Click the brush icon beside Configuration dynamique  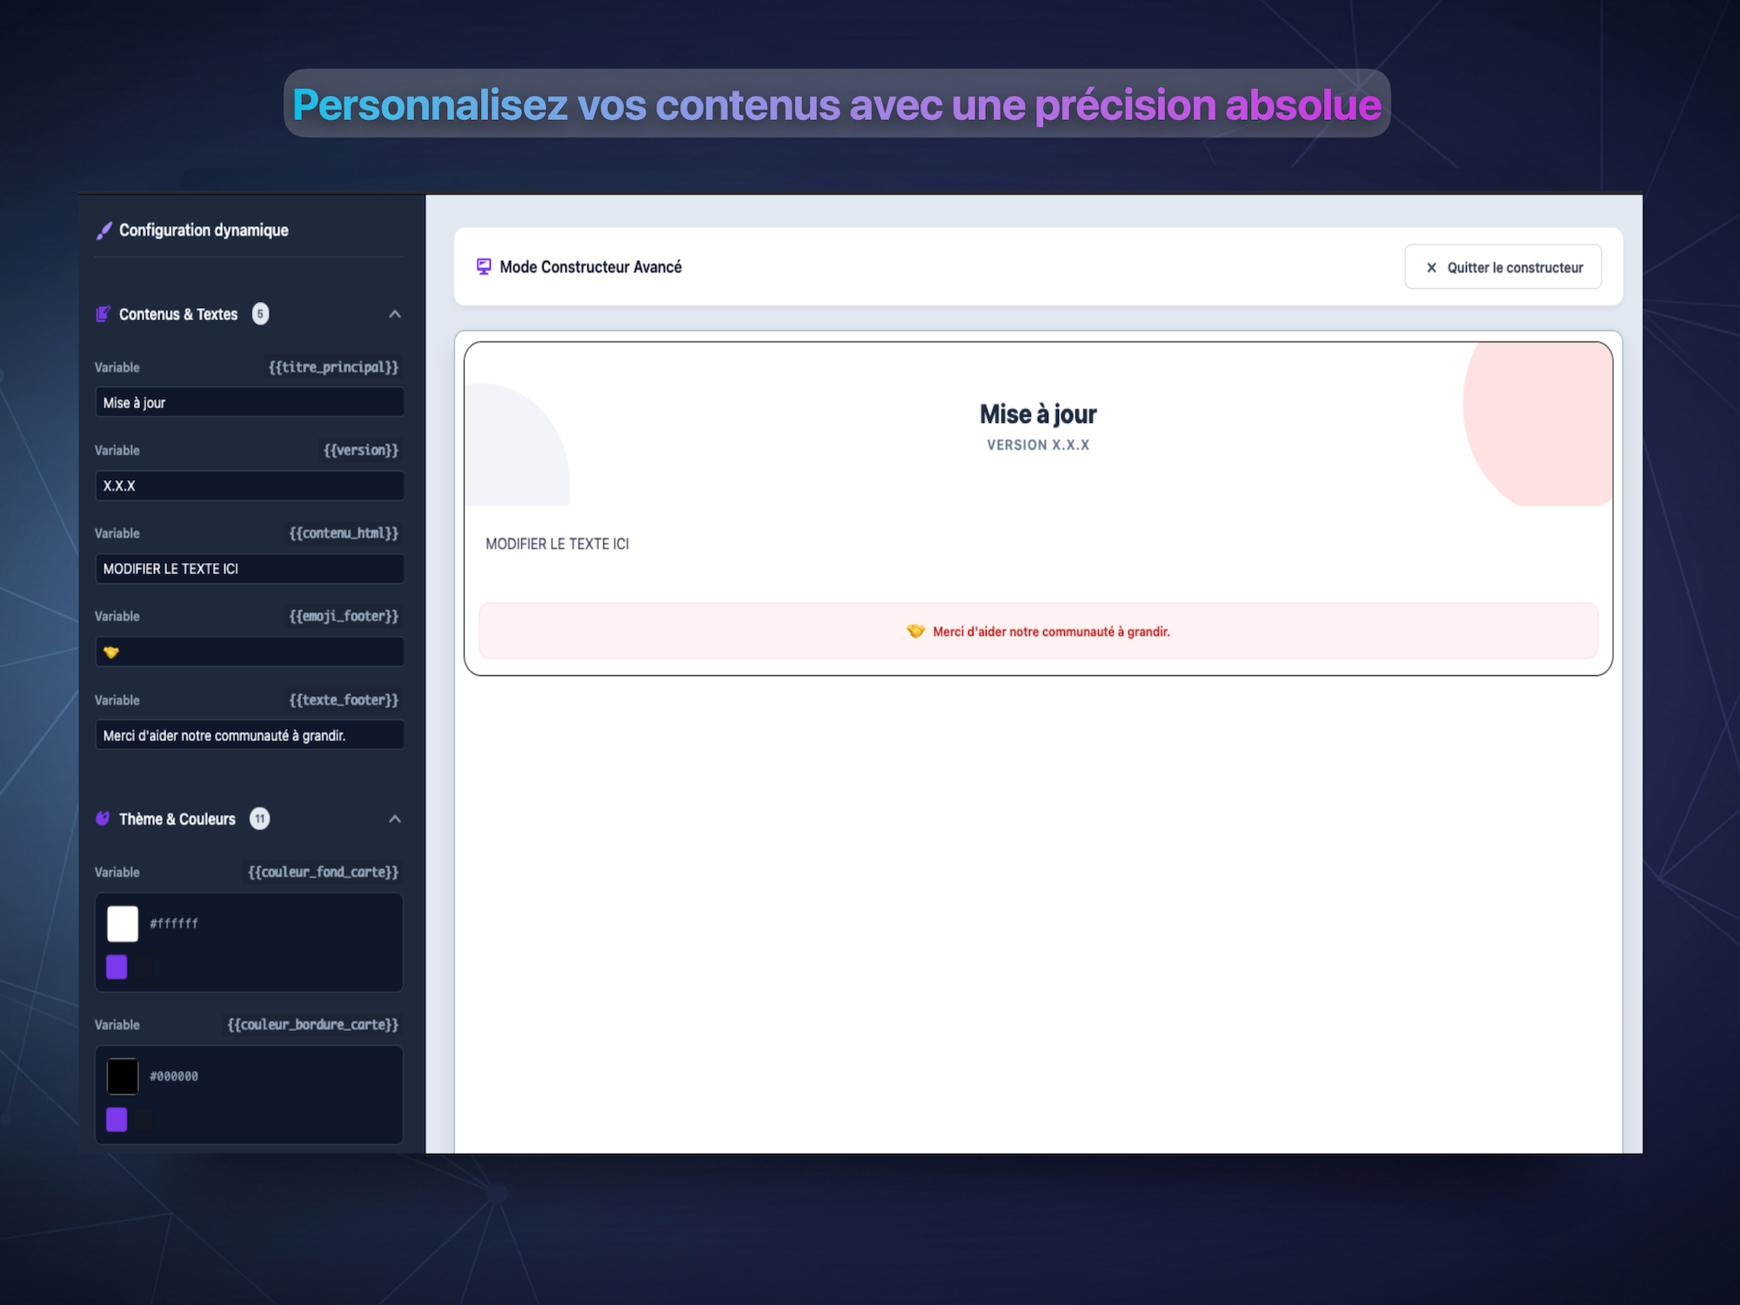(104, 231)
